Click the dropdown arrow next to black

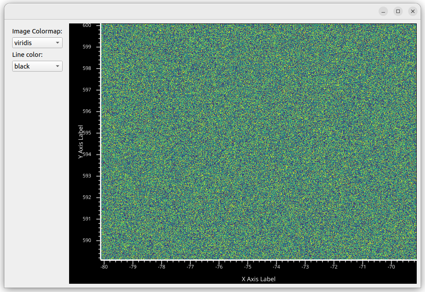click(x=57, y=66)
